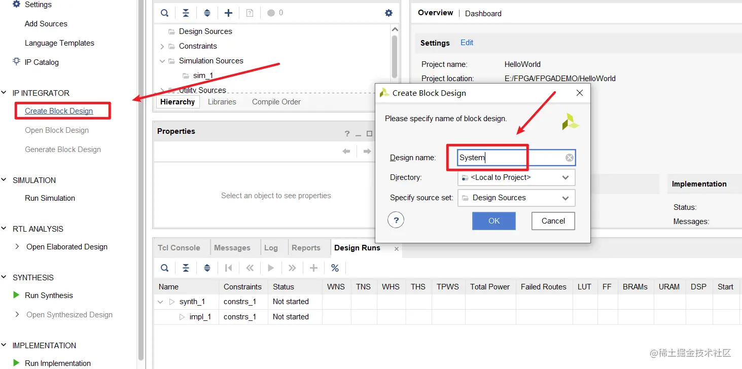Collapse all in the Sources panel toolbar
This screenshot has height=369, width=742.
[186, 13]
